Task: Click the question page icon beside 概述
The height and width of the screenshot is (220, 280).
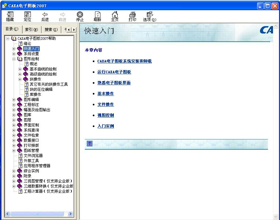Action: [26, 64]
